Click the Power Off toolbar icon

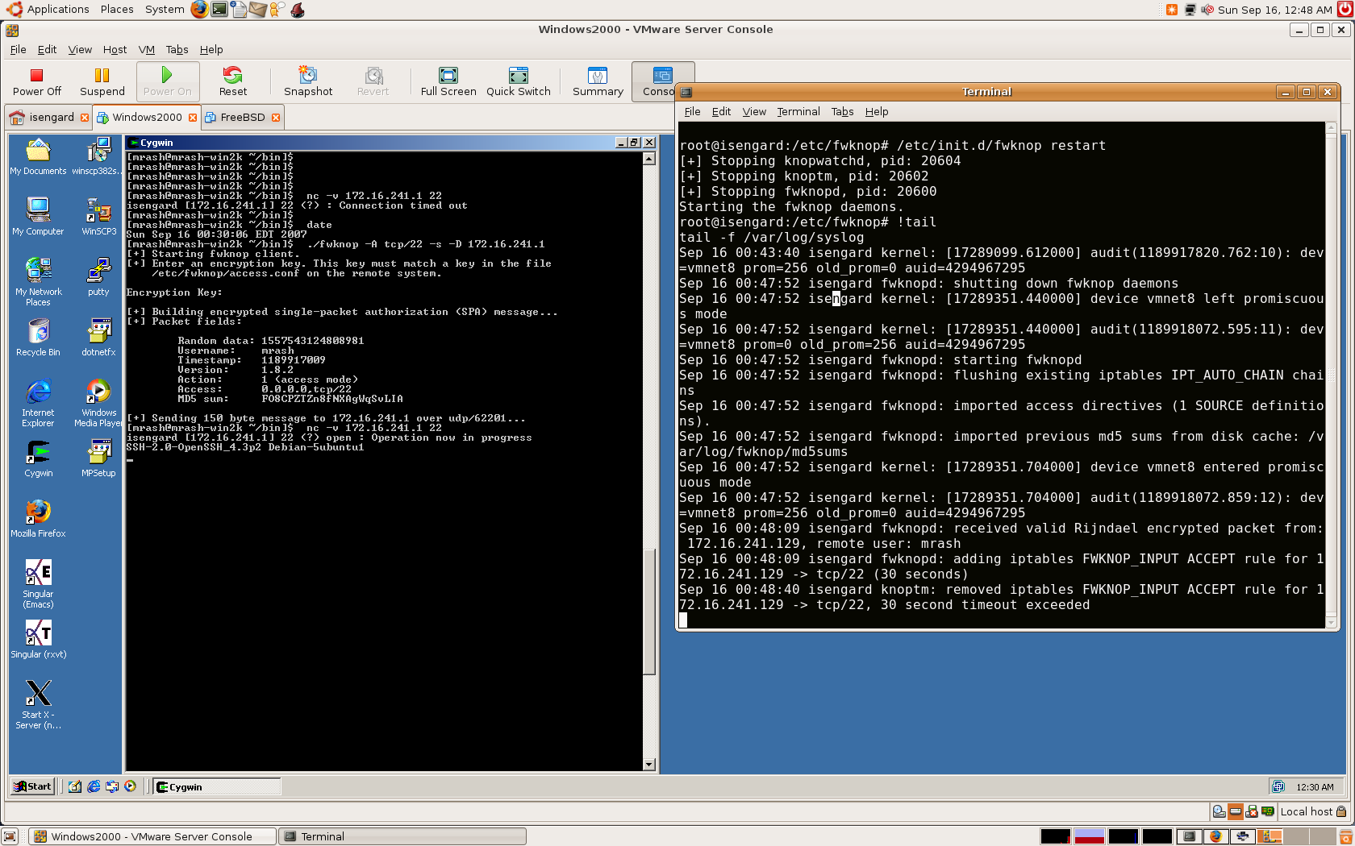[x=36, y=81]
